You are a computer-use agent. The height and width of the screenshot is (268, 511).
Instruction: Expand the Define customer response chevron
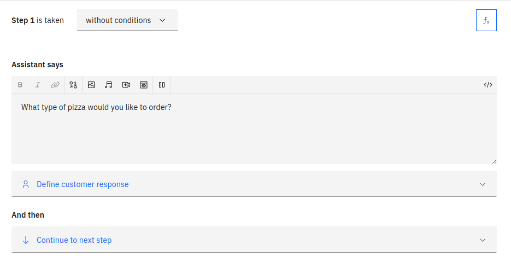[x=483, y=184]
